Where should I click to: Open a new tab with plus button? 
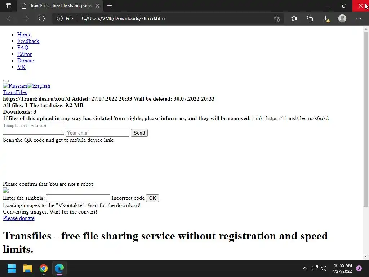(110, 6)
